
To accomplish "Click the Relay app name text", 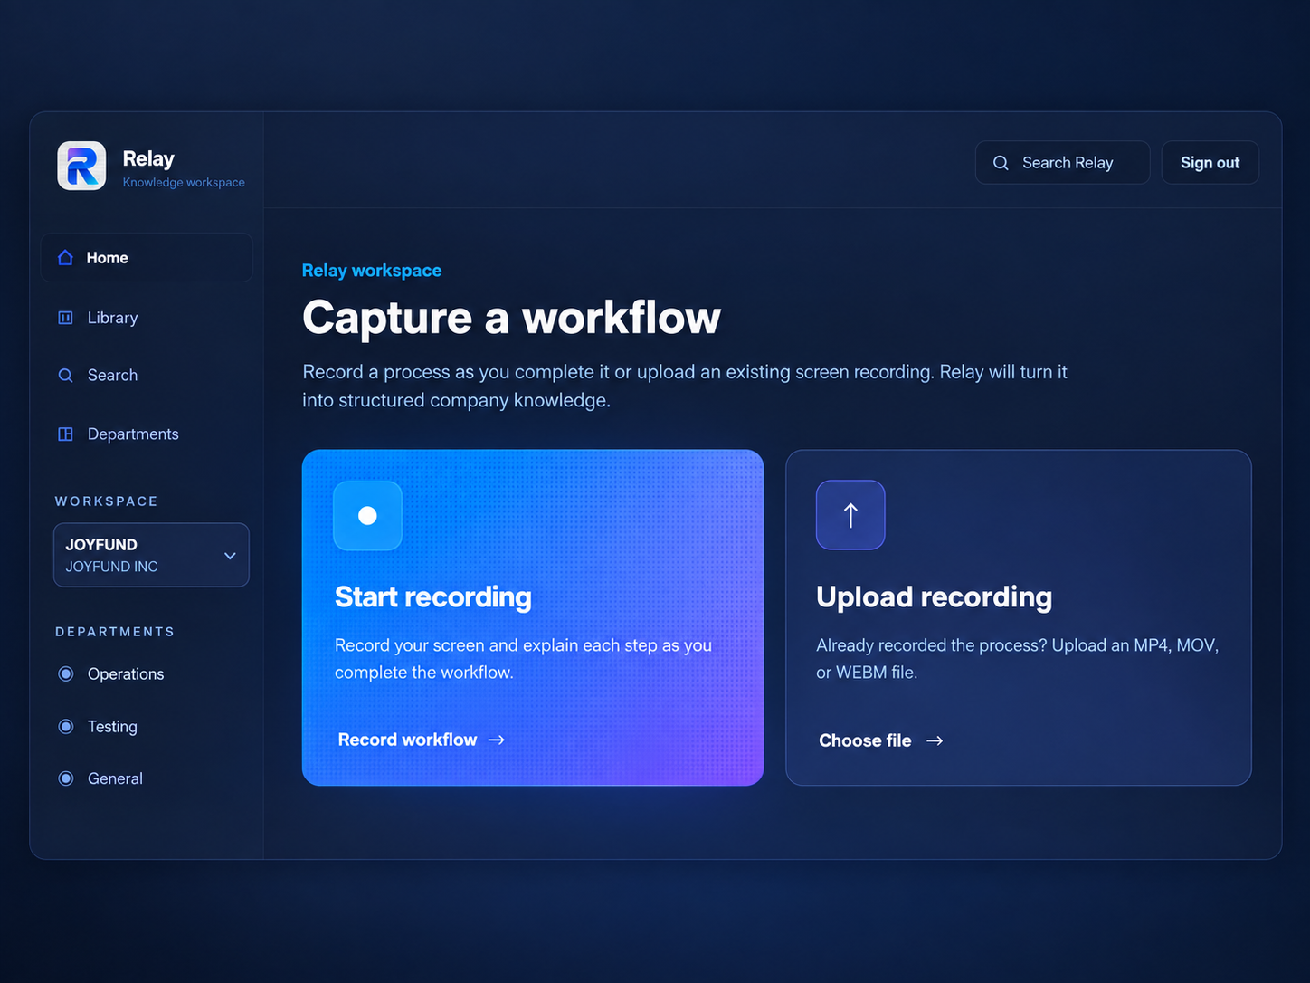I will pos(148,158).
